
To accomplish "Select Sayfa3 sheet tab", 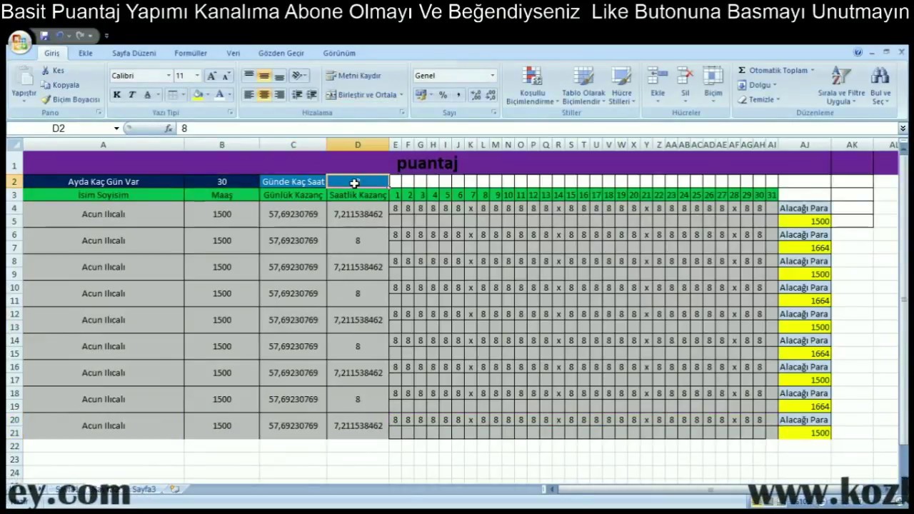I will (144, 489).
